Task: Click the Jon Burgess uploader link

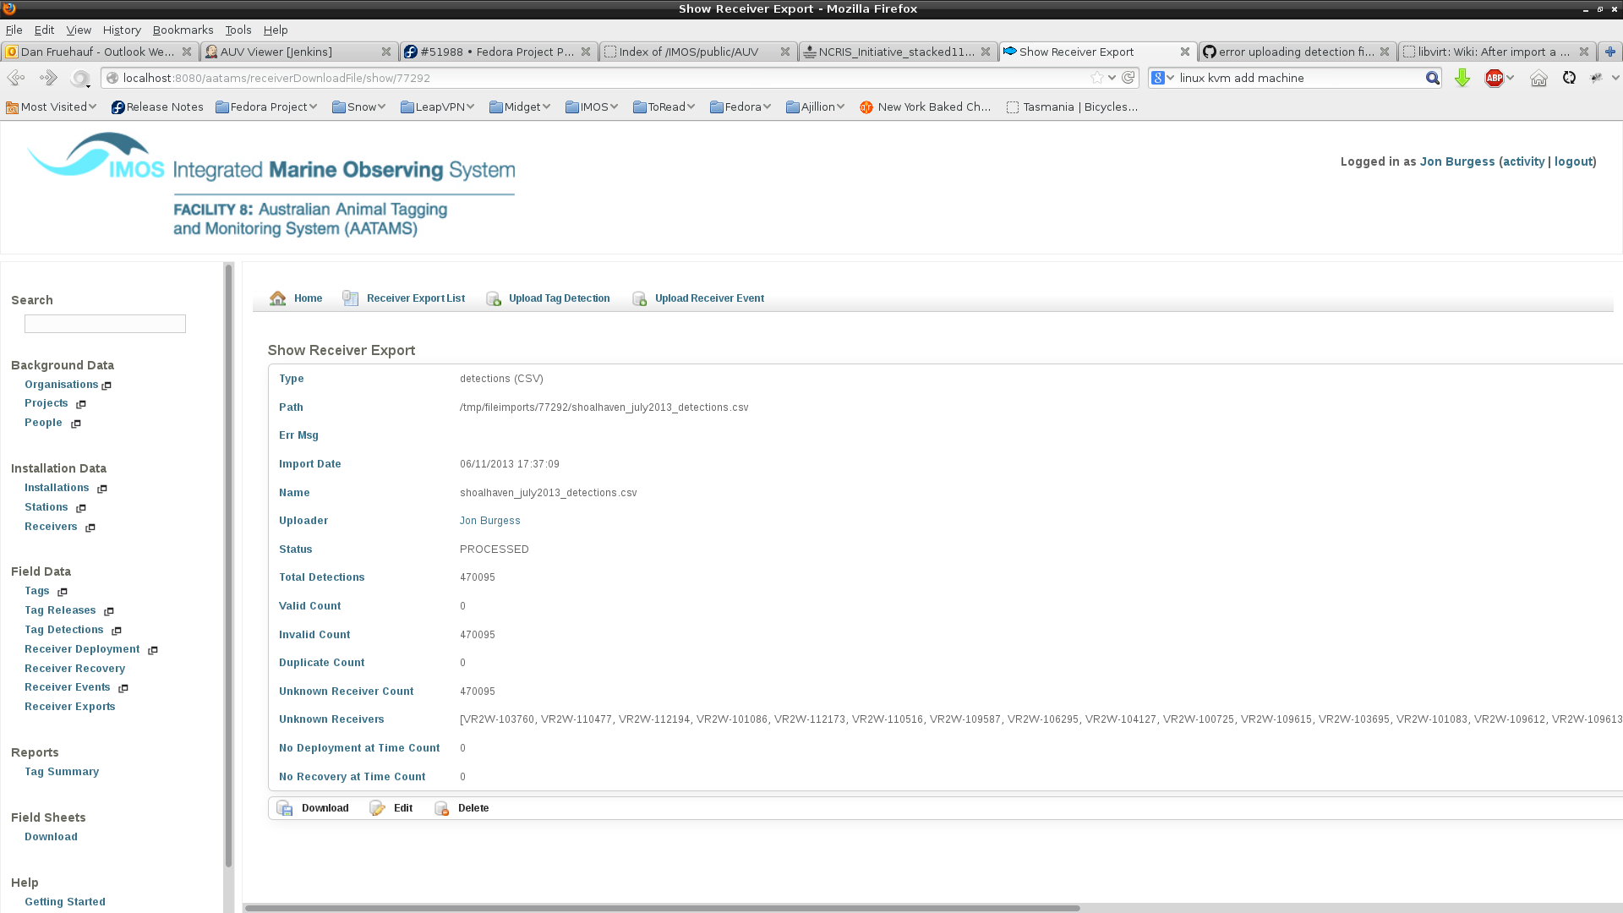Action: (489, 521)
